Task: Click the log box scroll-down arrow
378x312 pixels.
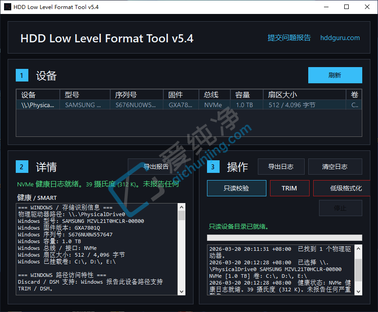Action: (359, 291)
